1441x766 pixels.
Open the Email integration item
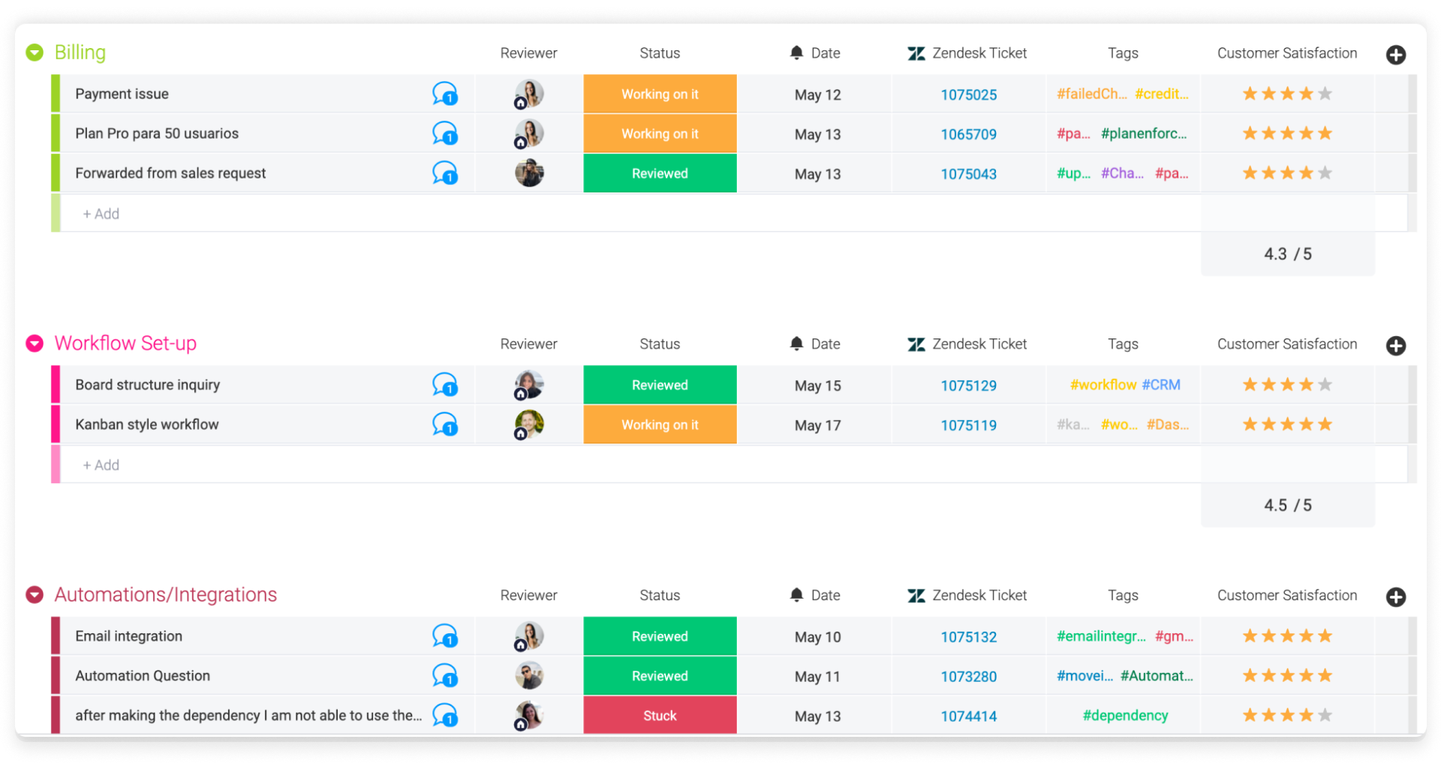coord(128,636)
